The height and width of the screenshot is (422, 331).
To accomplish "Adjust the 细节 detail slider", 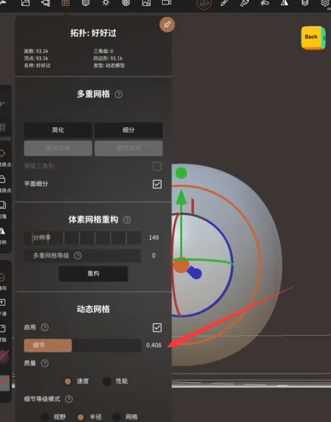I will (x=82, y=345).
